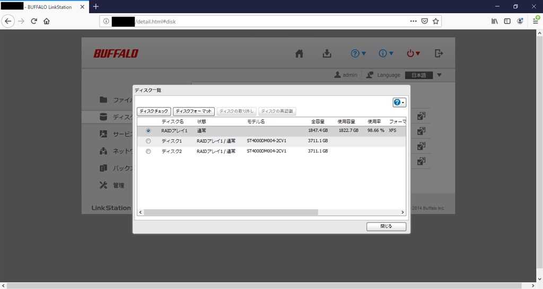Click the network icon in sidebar

pyautogui.click(x=103, y=151)
